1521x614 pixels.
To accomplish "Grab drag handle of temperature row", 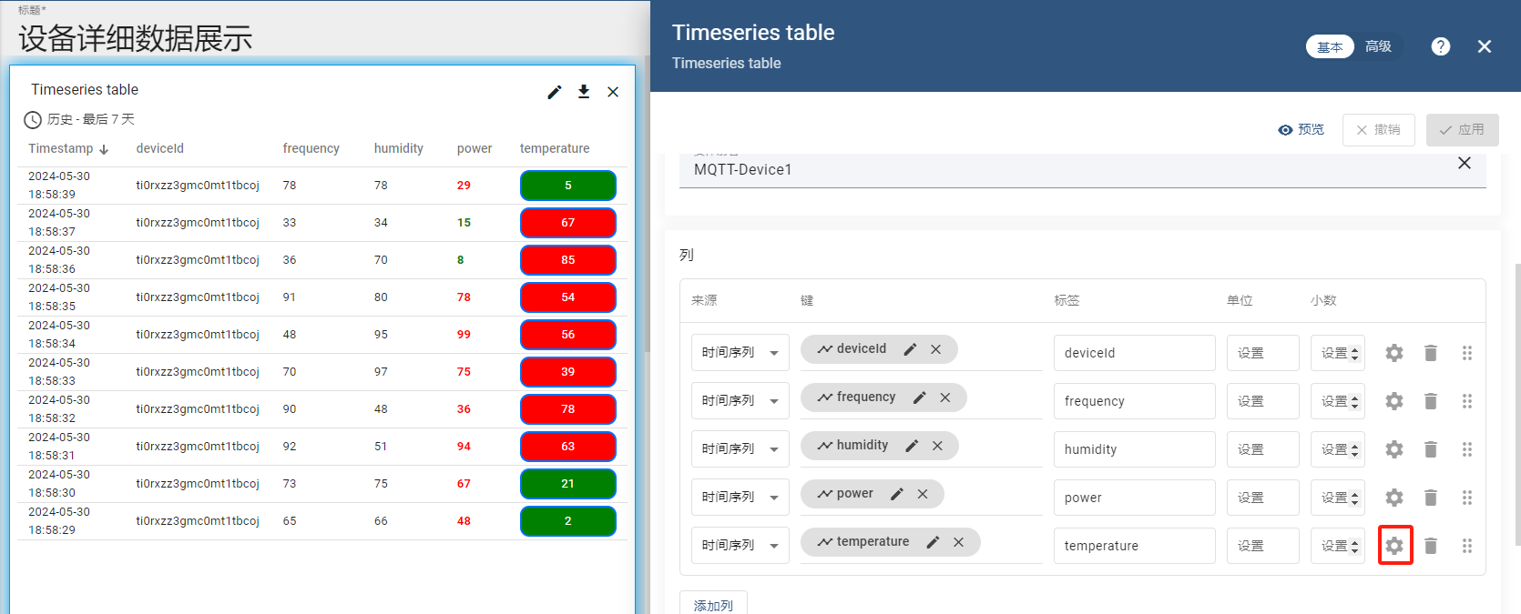I will 1467,546.
